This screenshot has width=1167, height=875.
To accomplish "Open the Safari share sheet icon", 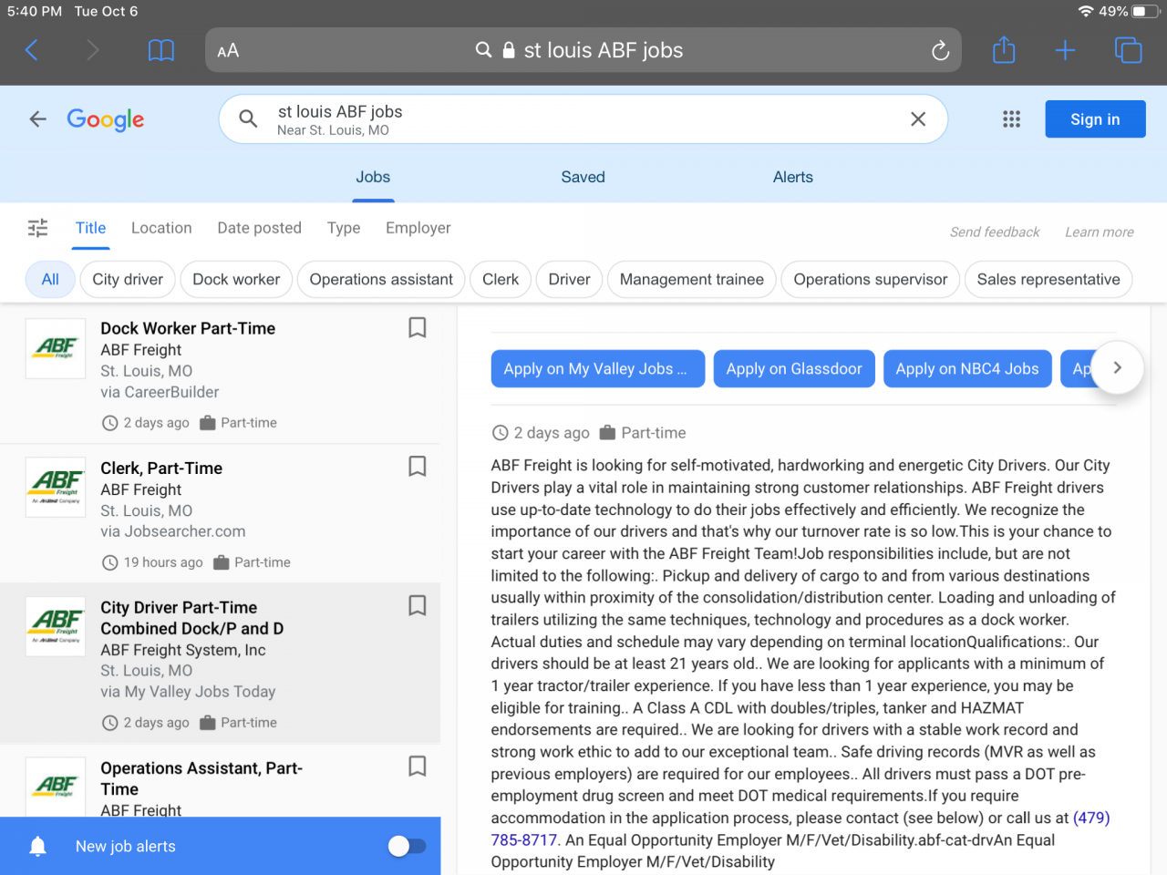I will click(x=1004, y=49).
